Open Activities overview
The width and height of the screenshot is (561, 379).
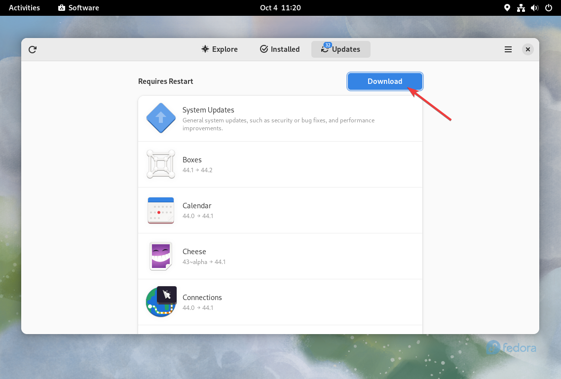24,8
